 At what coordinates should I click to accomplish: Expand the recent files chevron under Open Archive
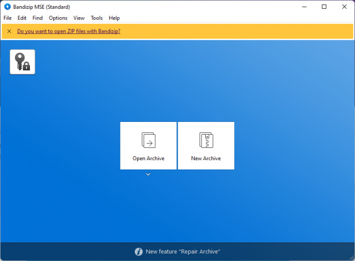148,174
